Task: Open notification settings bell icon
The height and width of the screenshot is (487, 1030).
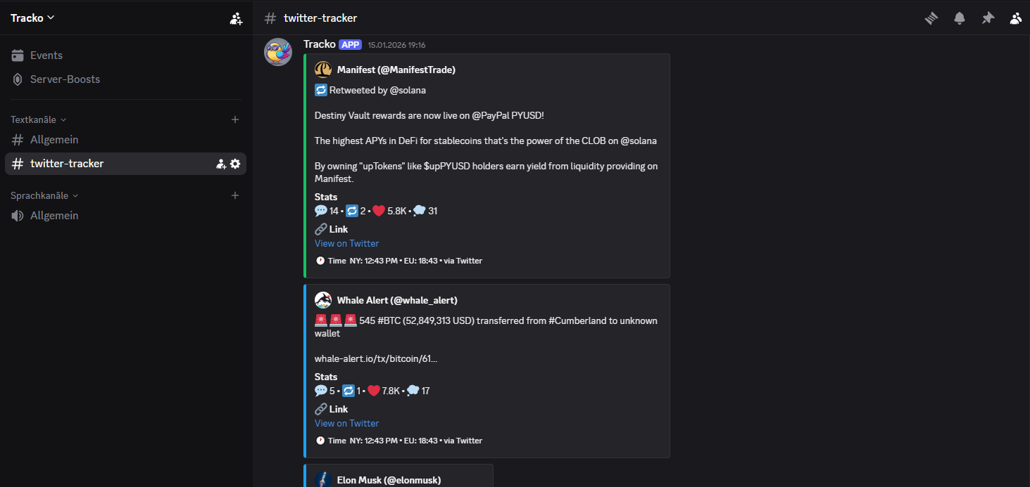Action: tap(960, 18)
